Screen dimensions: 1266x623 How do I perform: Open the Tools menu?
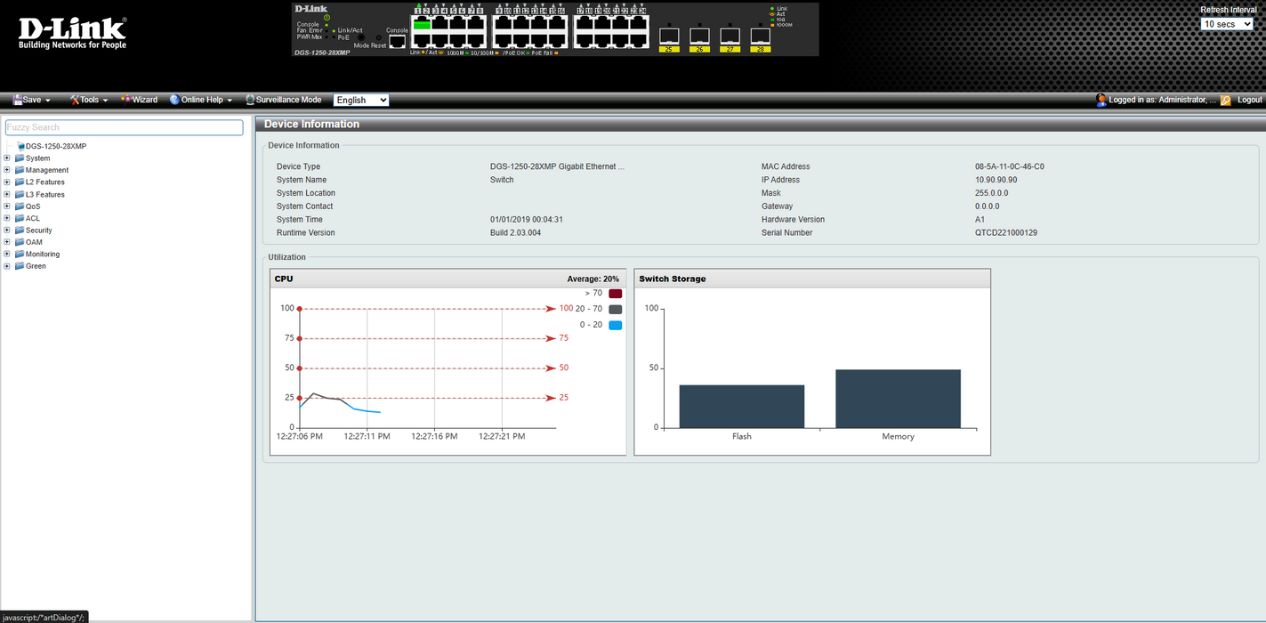pos(89,101)
